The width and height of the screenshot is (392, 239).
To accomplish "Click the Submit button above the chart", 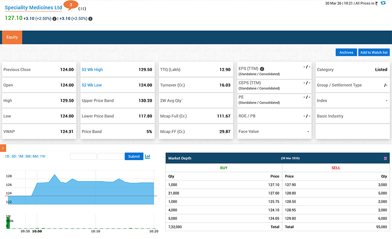I will [x=134, y=156].
